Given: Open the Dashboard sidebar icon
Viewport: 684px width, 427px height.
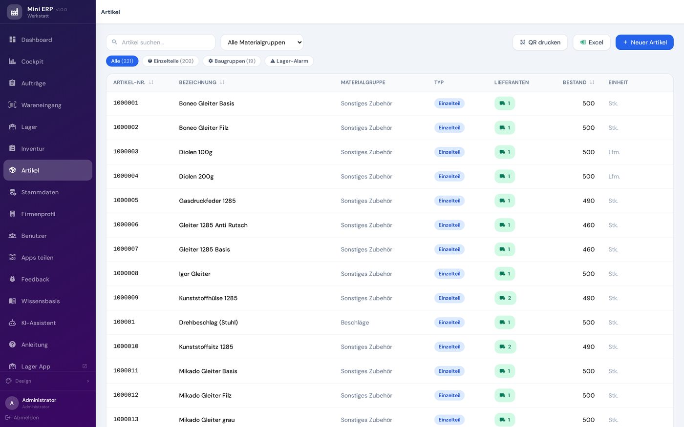Looking at the screenshot, I should (13, 40).
